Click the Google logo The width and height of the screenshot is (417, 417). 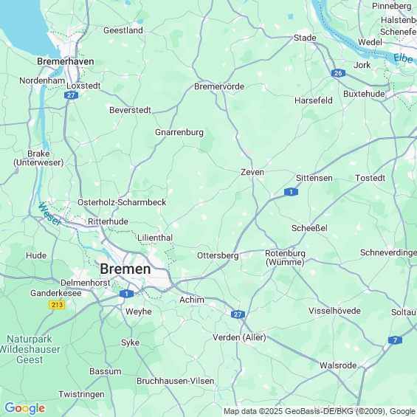tap(25, 408)
